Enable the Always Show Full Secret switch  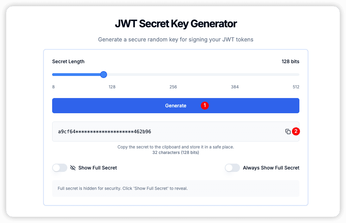[232, 168]
